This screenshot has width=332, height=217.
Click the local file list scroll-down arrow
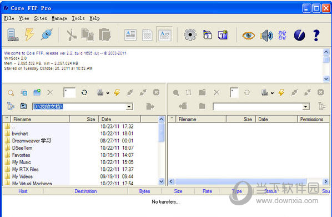(162, 181)
